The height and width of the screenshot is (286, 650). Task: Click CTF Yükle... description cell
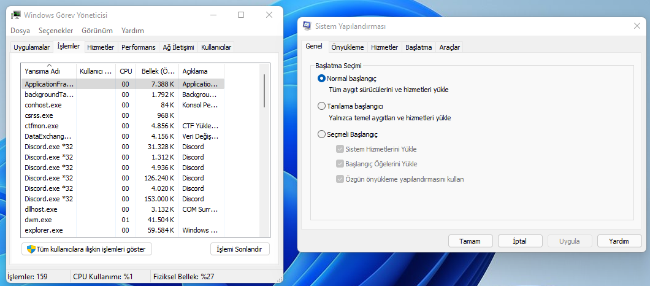pos(201,126)
